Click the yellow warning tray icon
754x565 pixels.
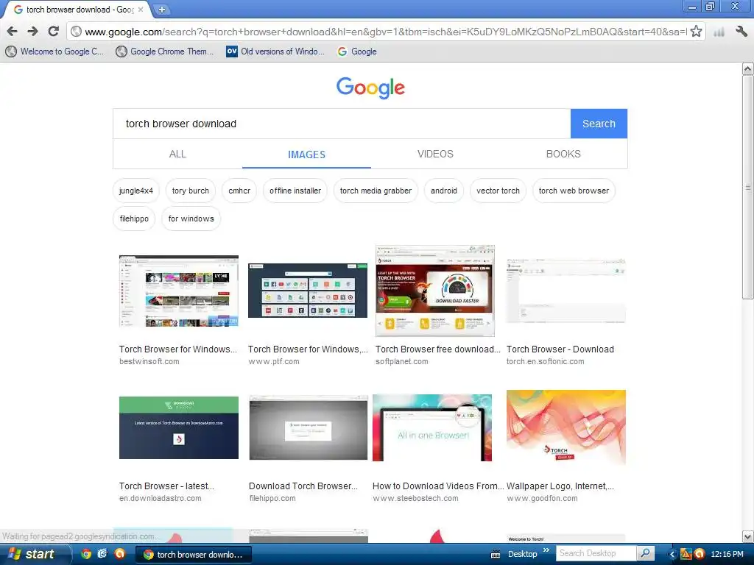tap(686, 554)
